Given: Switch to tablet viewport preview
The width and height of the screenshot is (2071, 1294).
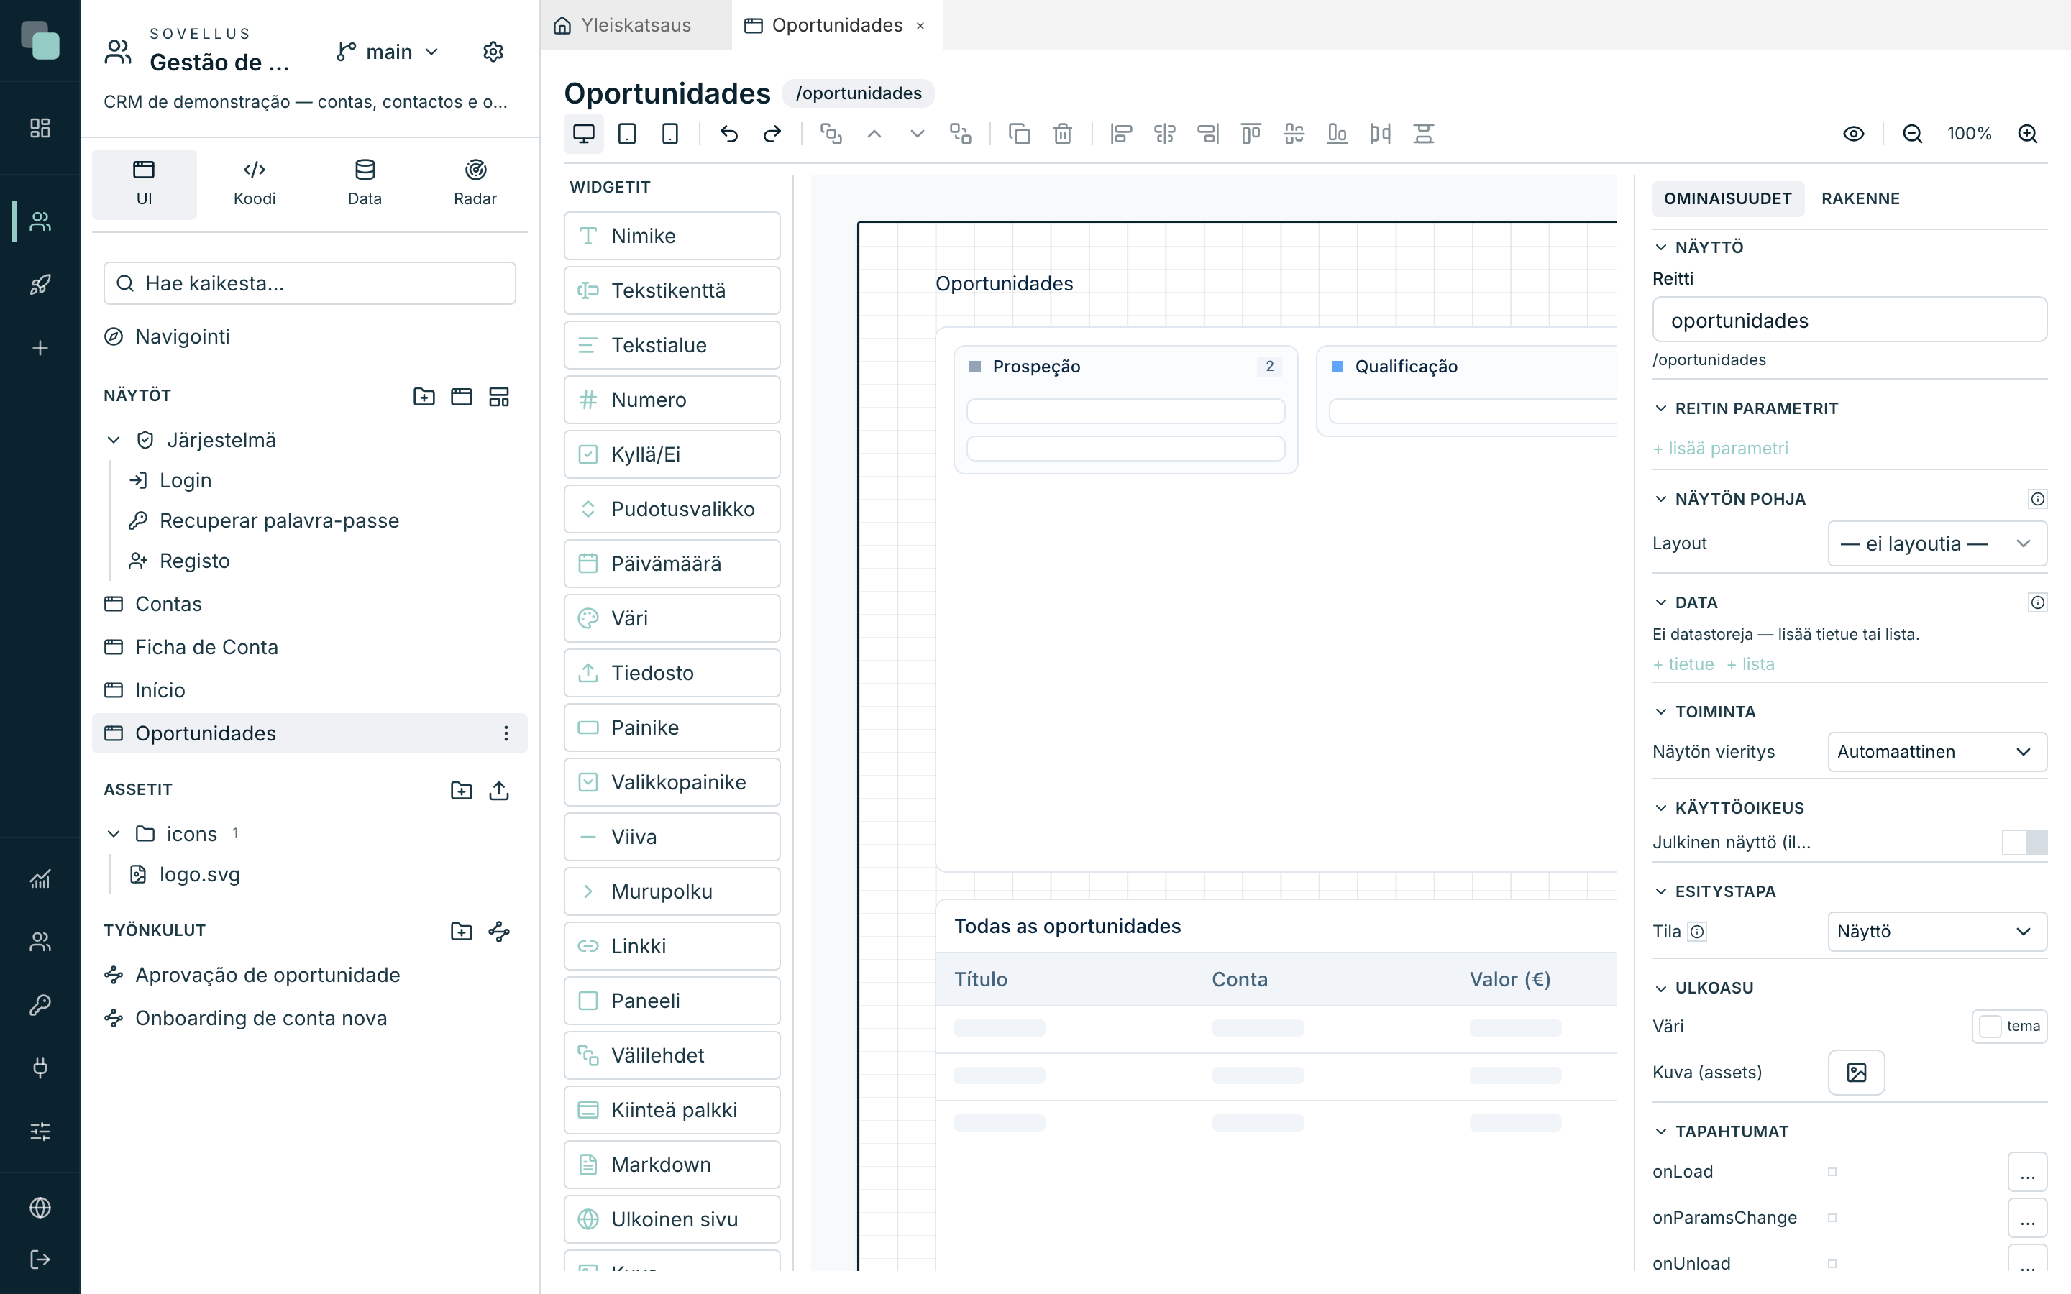Looking at the screenshot, I should click(626, 134).
